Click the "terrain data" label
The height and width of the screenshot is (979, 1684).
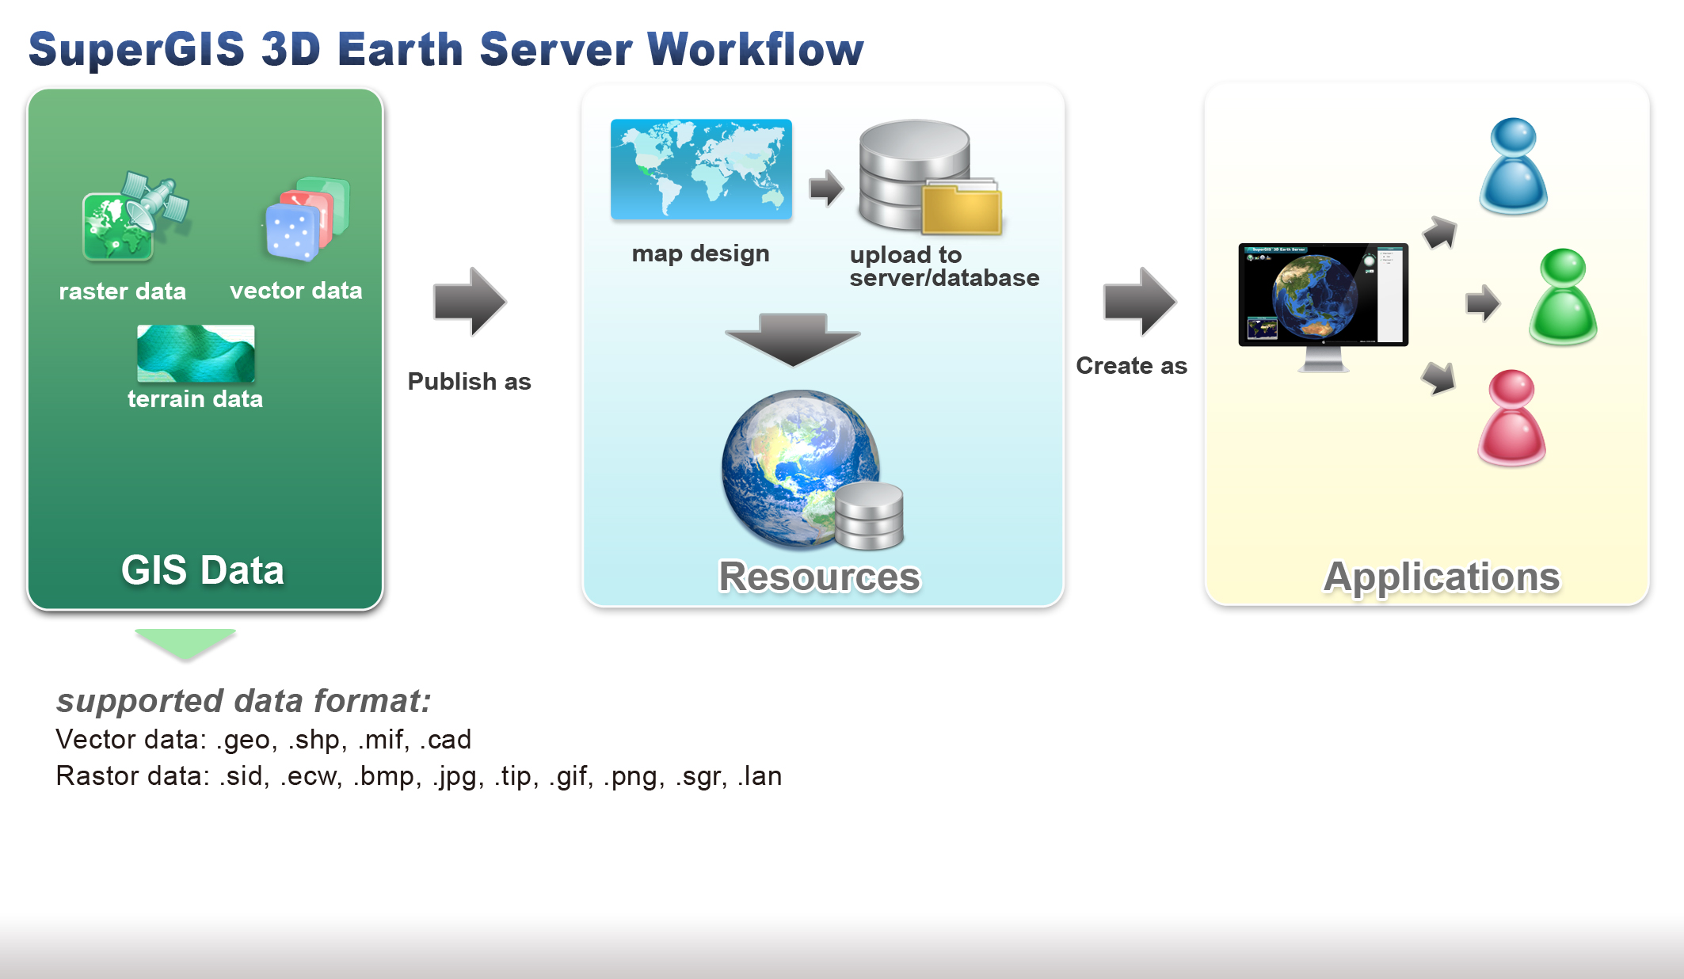point(195,398)
